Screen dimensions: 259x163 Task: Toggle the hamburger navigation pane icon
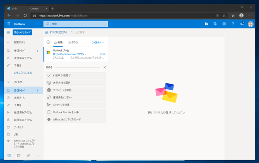click(8, 32)
